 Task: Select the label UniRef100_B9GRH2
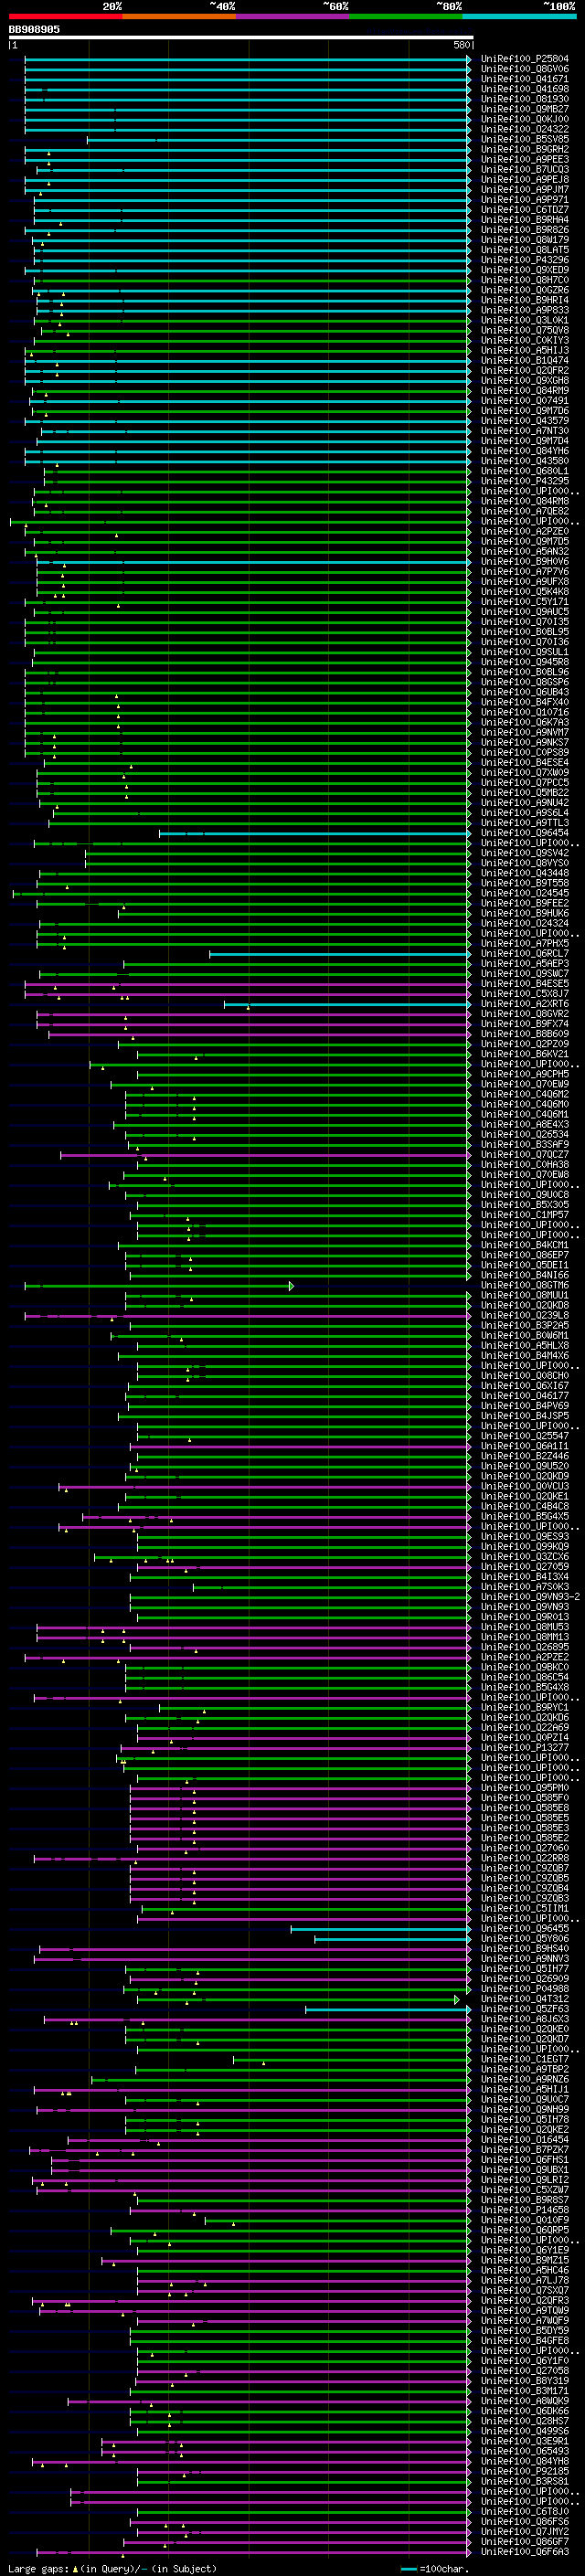525,149
